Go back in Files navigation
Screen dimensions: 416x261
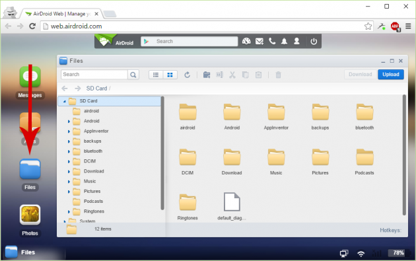pos(65,89)
